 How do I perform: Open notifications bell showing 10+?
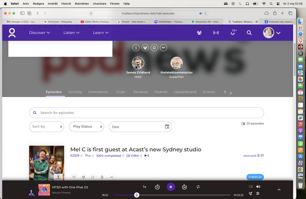pos(233,32)
